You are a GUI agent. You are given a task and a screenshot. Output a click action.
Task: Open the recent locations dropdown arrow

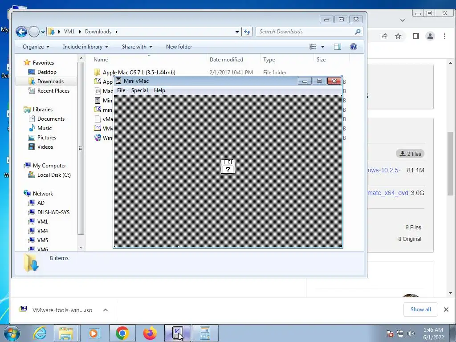click(43, 32)
